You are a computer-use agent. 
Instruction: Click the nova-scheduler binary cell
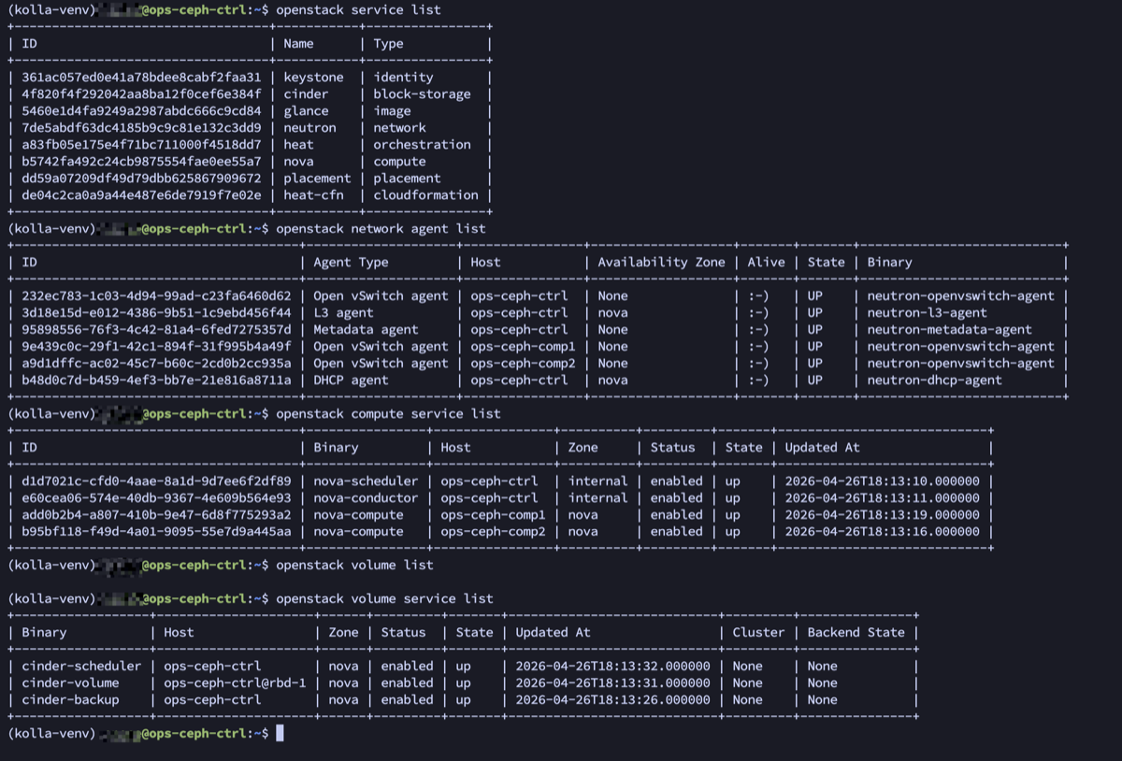(x=366, y=481)
